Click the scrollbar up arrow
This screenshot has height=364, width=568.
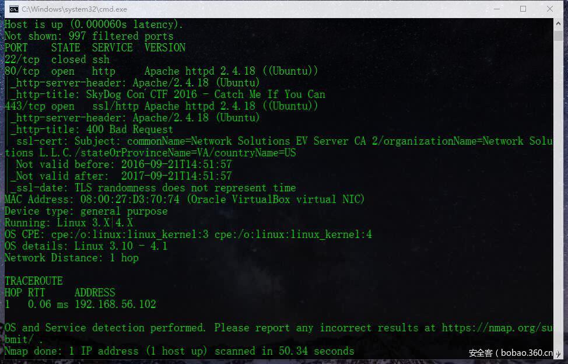tap(558, 23)
